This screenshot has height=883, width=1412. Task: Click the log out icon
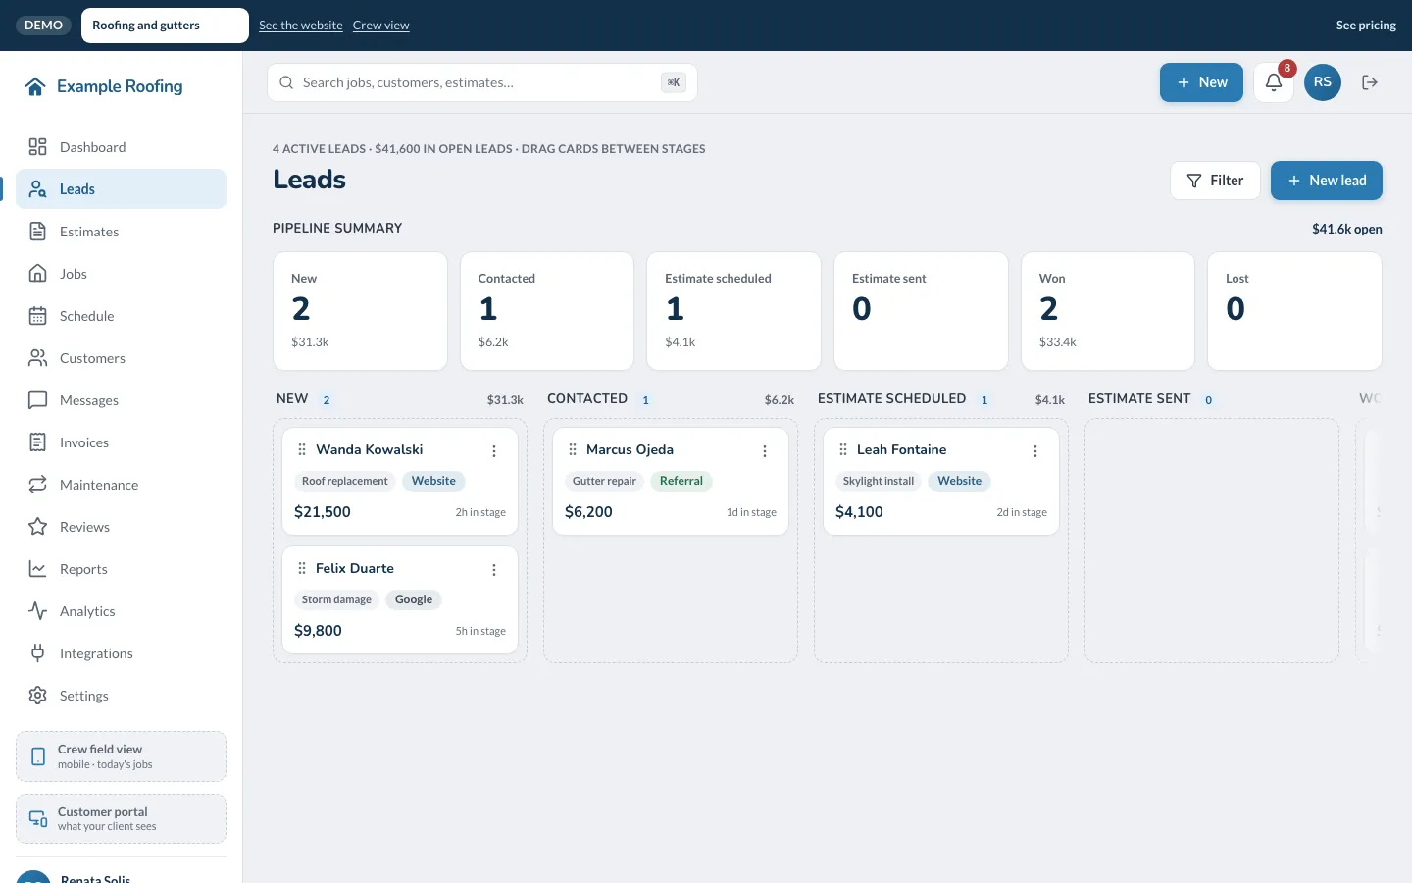click(x=1370, y=82)
